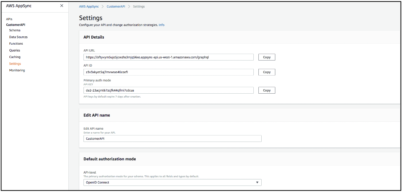The image size is (402, 192).
Task: Open the Monitoring page
Action: (x=17, y=70)
